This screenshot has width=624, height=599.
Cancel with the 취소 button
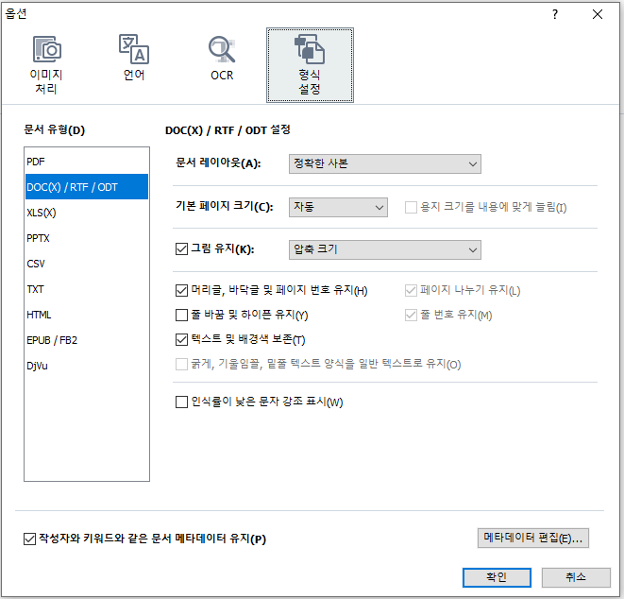(576, 577)
